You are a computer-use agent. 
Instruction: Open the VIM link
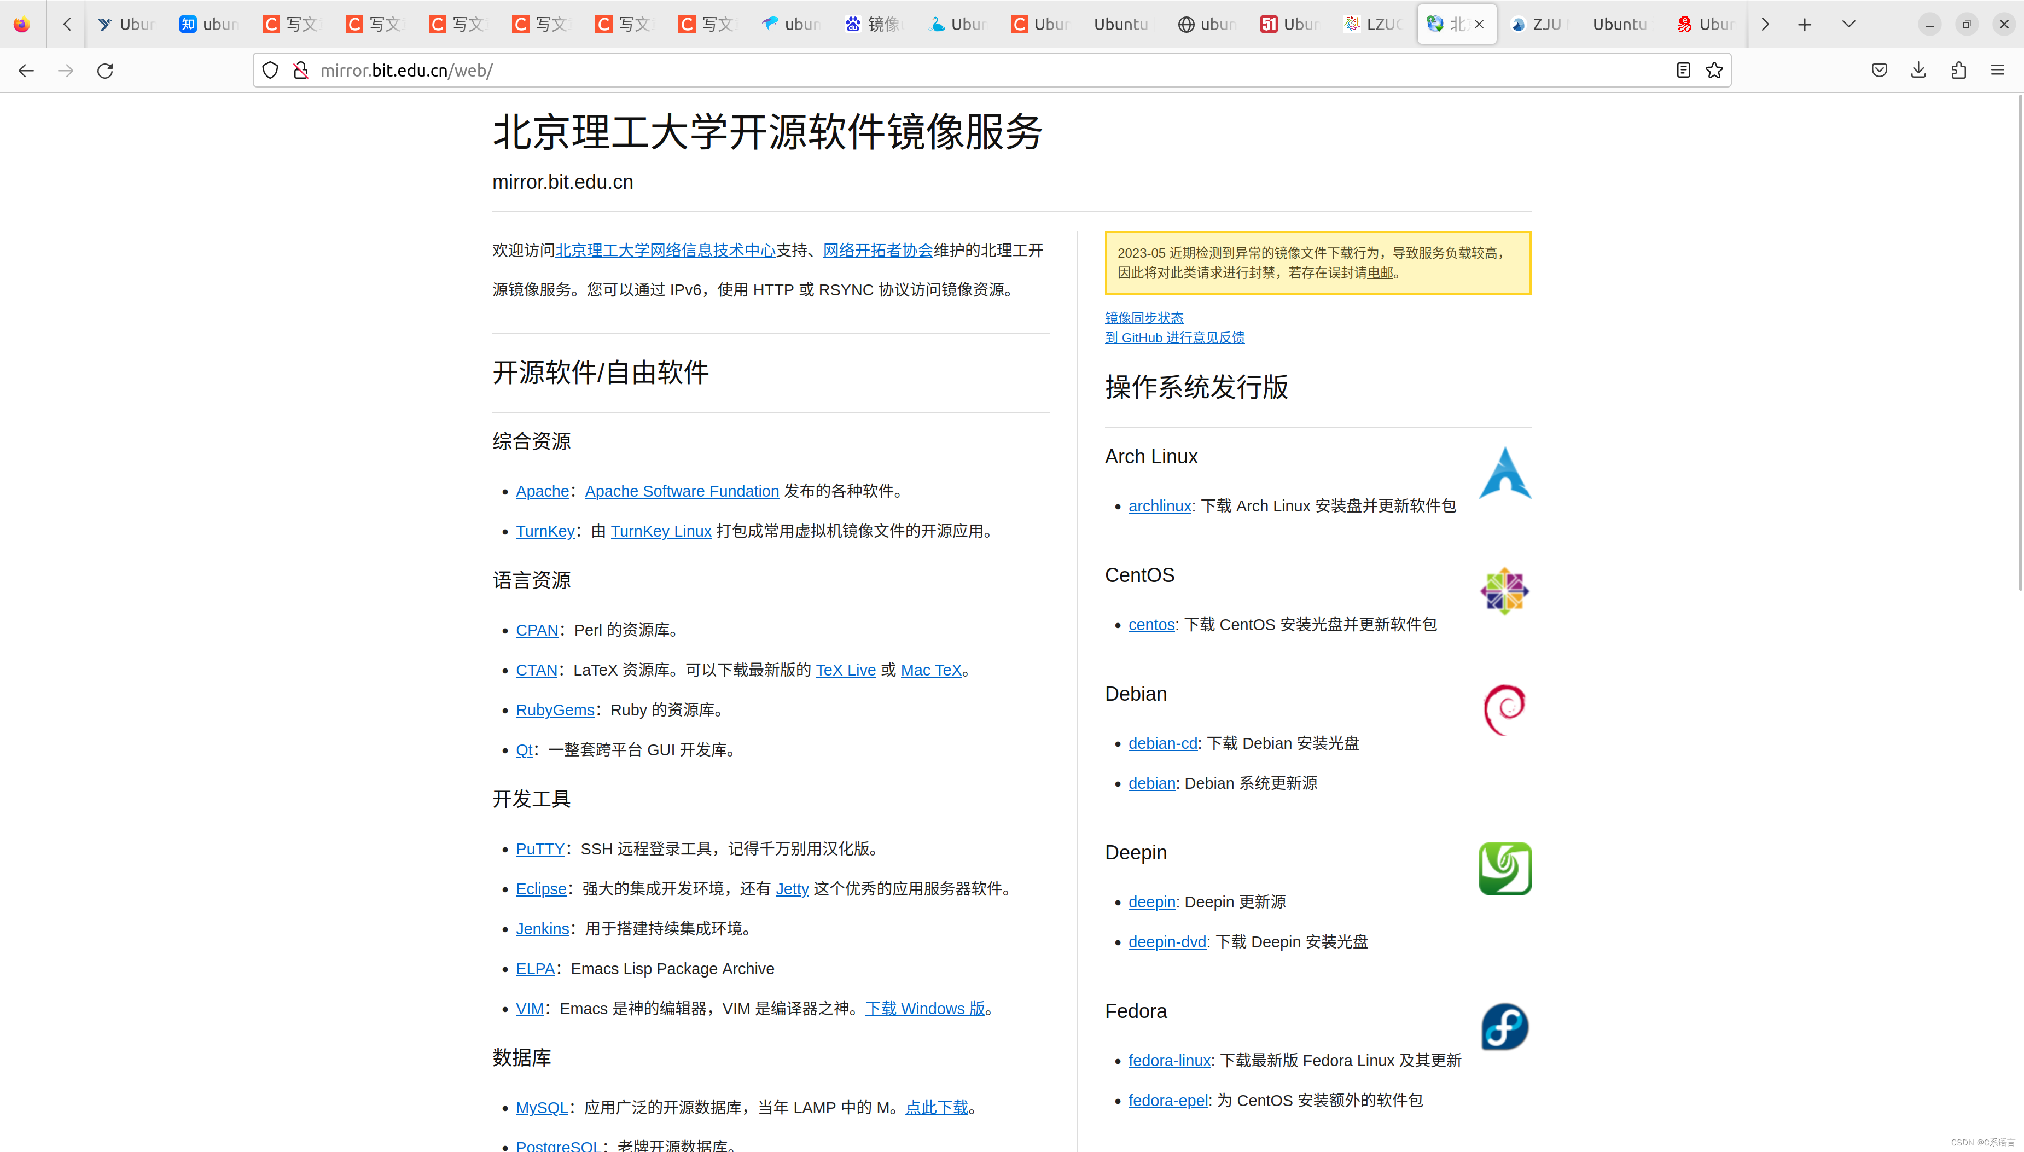(x=530, y=1009)
